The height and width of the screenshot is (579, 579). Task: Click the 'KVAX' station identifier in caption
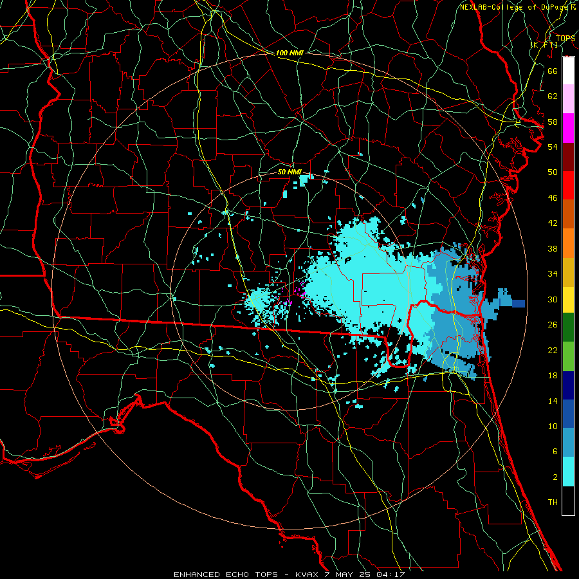click(x=308, y=574)
